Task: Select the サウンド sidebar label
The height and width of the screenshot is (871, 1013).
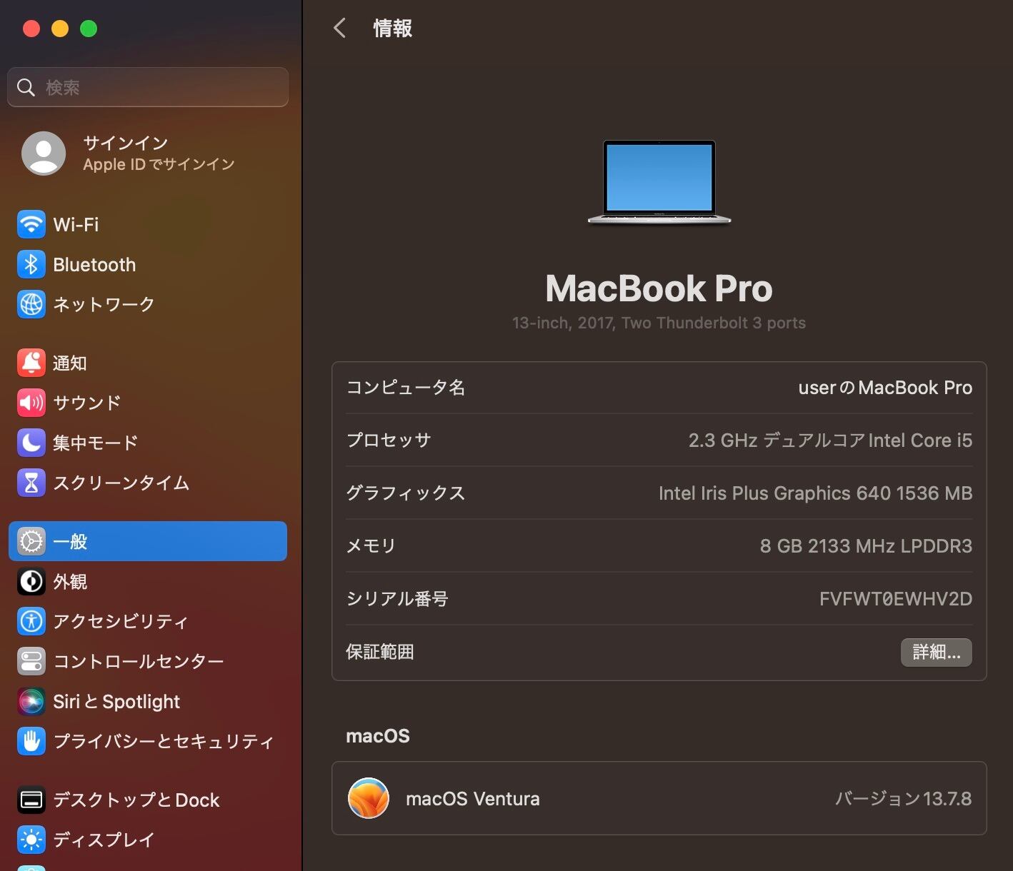Action: [x=87, y=403]
